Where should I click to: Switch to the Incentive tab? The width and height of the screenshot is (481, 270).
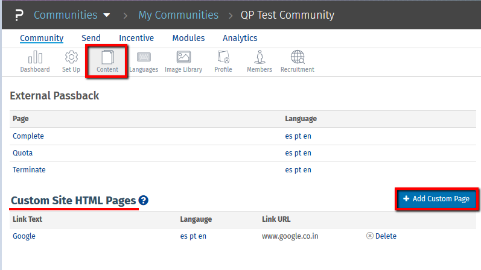tap(136, 38)
